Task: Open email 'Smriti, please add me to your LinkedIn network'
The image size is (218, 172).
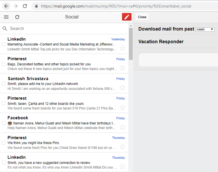Action: [x=64, y=83]
